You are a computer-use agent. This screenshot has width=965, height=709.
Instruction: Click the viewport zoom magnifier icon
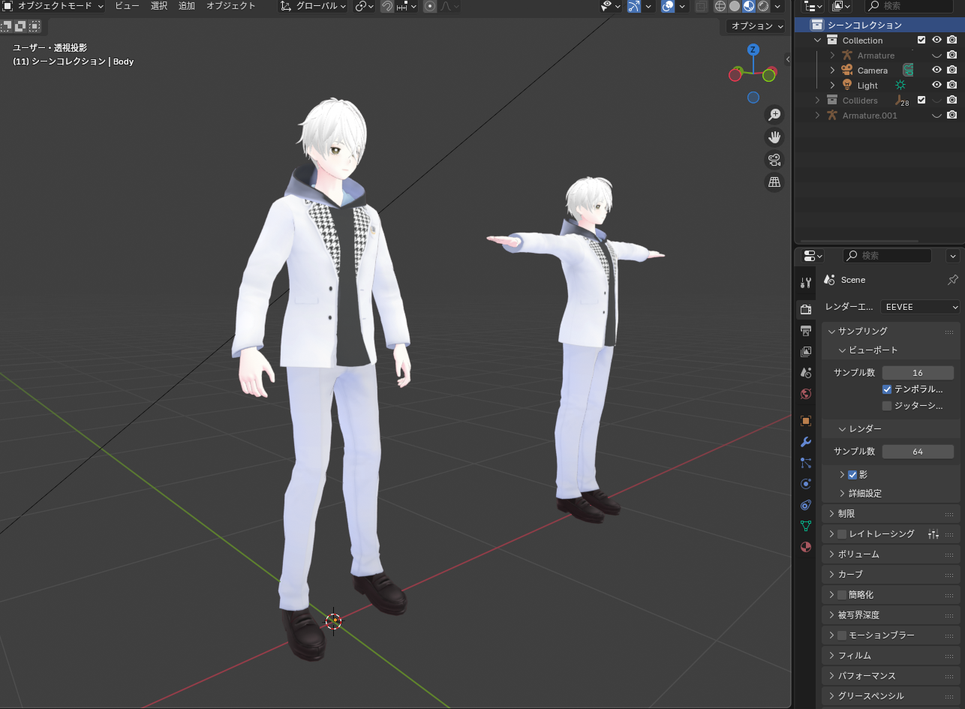tap(774, 115)
